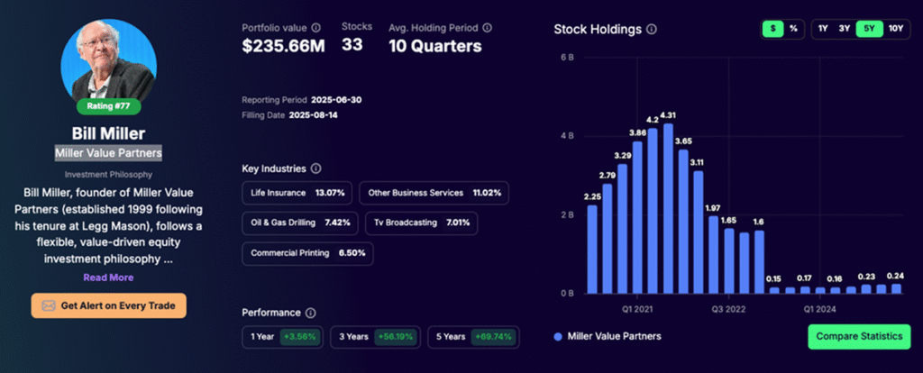Click the Q1 2024 axis label
This screenshot has height=373, width=923.
[x=820, y=308]
